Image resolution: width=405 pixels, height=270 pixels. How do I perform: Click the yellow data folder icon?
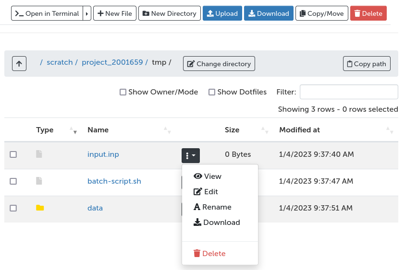coord(40,208)
